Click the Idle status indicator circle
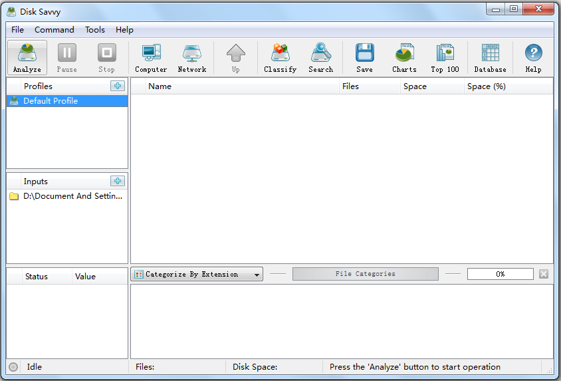Viewport: 561px width, 381px height. (13, 367)
